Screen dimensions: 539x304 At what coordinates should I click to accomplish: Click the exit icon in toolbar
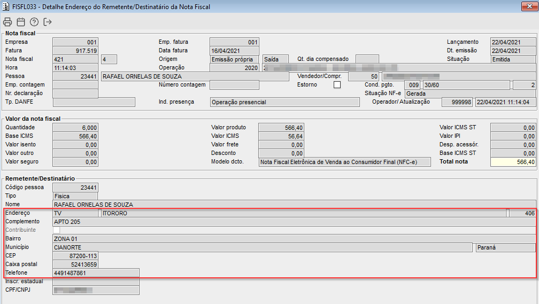point(48,22)
